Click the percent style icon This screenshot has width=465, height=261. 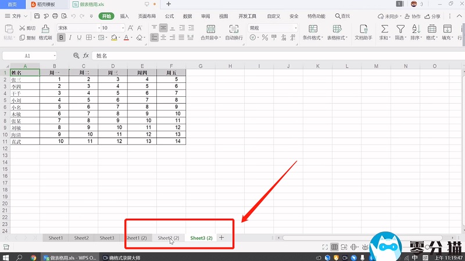tap(265, 38)
